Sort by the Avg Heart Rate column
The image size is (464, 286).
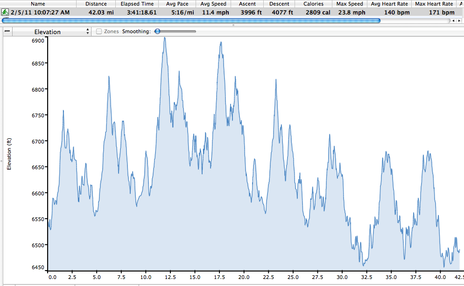[x=389, y=4]
